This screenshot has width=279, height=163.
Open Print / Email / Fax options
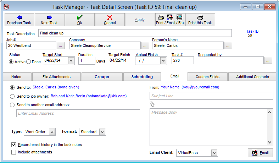point(170,20)
